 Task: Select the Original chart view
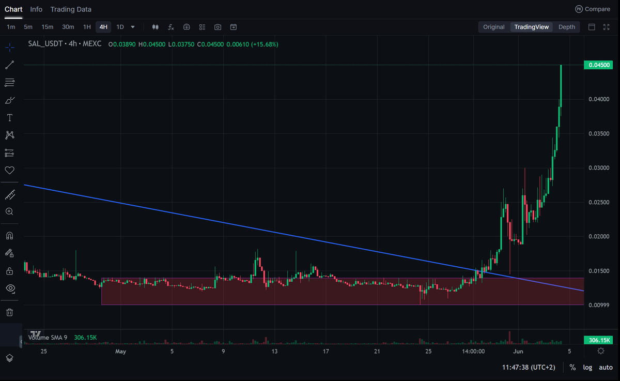click(x=494, y=27)
